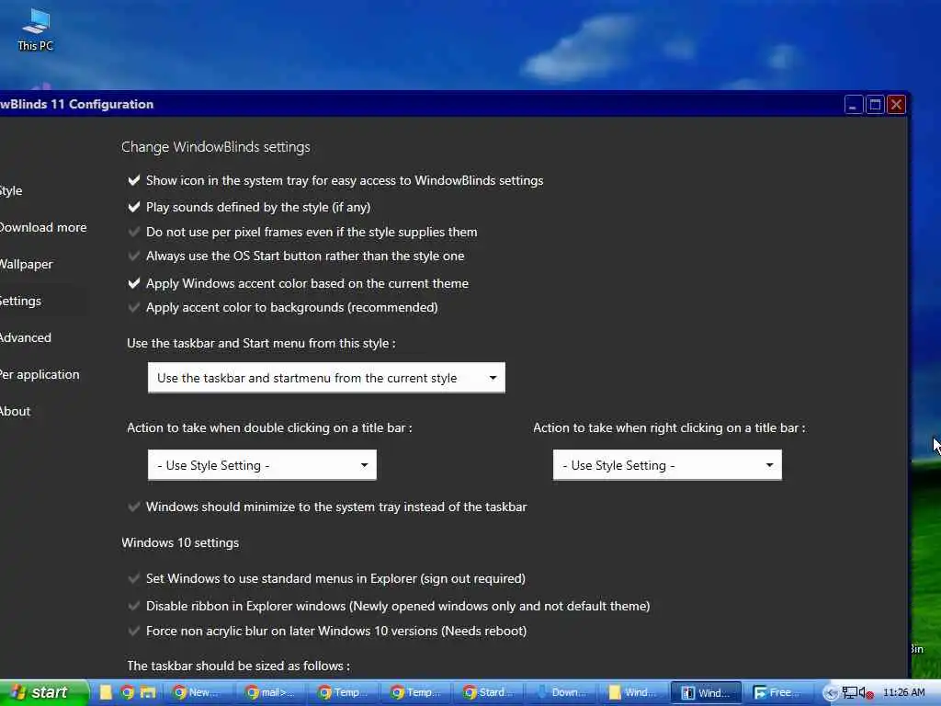
Task: Enable 'Always use the OS Start button' option
Action: [x=134, y=256]
